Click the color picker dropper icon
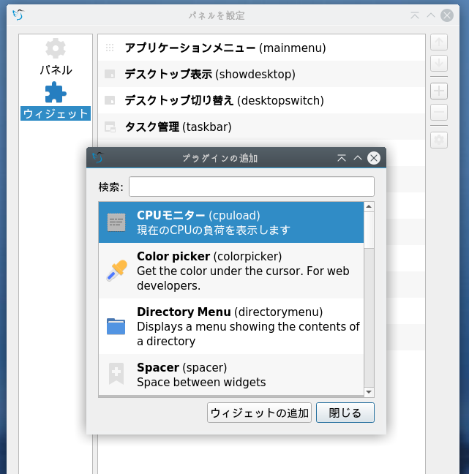Image resolution: width=469 pixels, height=474 pixels. (x=116, y=271)
